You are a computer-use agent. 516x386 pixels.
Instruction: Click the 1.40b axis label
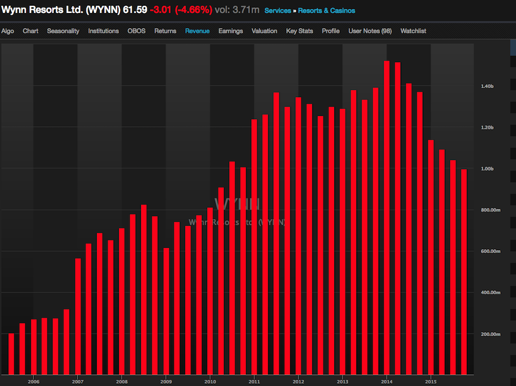[487, 86]
